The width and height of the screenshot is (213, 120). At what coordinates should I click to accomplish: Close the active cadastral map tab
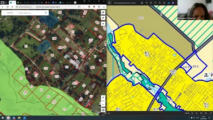pyautogui.click(x=14, y=3)
